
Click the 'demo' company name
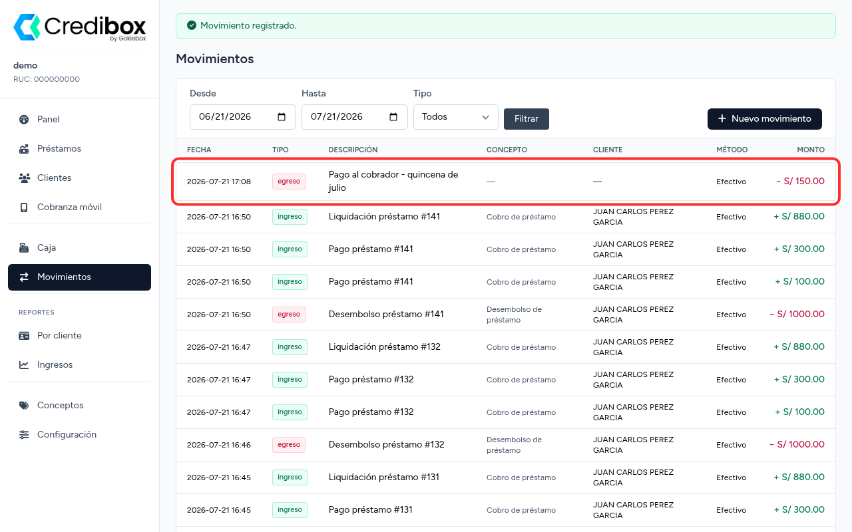[x=25, y=66]
